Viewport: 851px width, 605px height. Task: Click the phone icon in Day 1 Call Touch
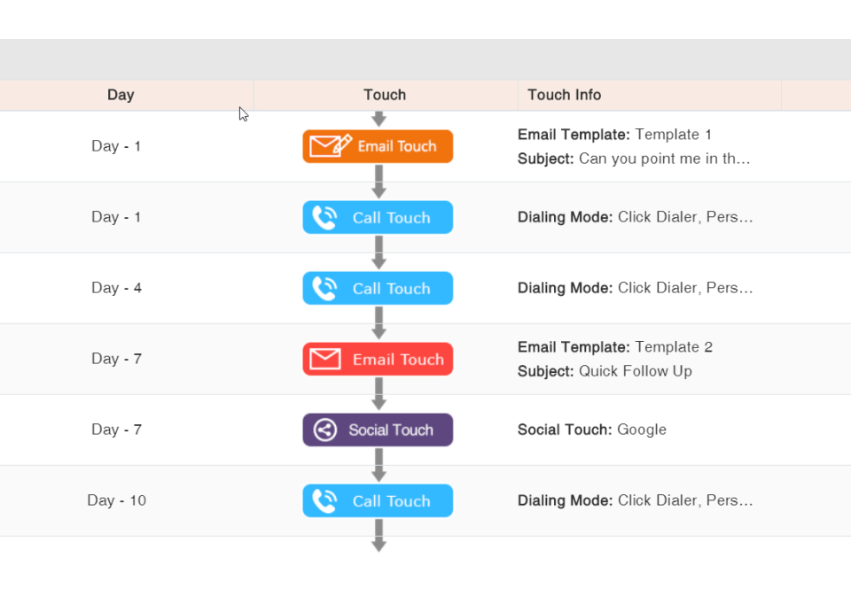[x=326, y=217]
